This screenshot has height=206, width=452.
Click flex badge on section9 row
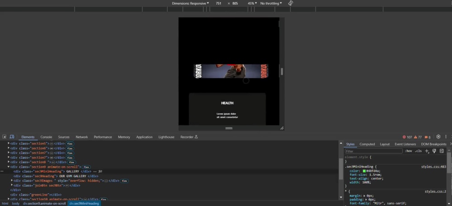click(86, 167)
